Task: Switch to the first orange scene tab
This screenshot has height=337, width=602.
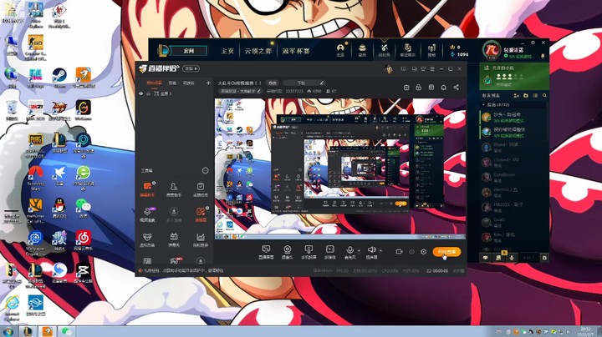Action: tap(155, 83)
